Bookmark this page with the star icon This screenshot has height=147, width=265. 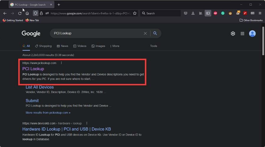tap(135, 13)
